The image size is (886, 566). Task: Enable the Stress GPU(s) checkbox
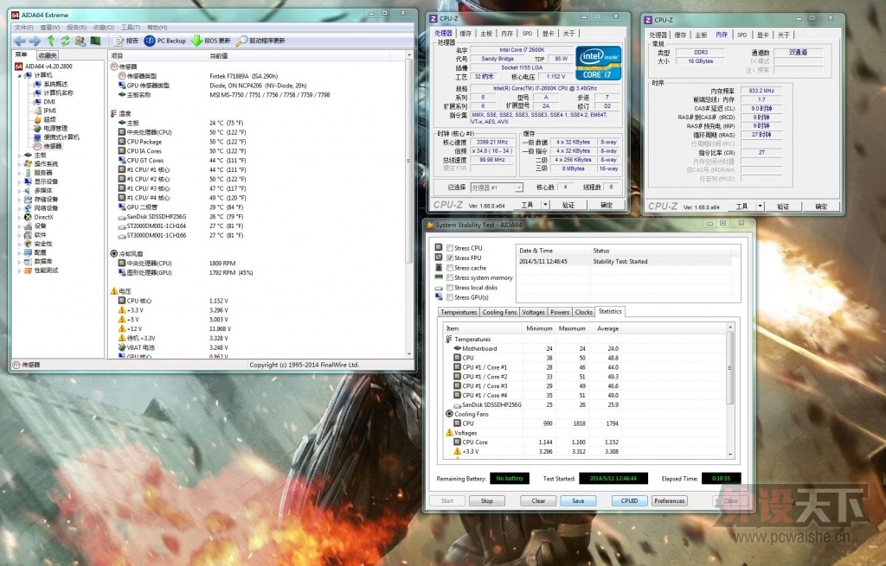pyautogui.click(x=450, y=297)
